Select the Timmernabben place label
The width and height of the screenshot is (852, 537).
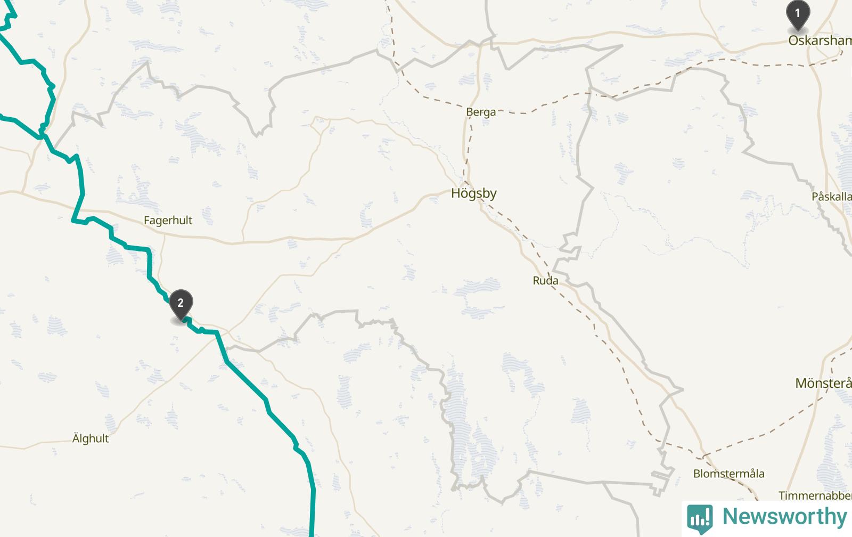pos(815,496)
